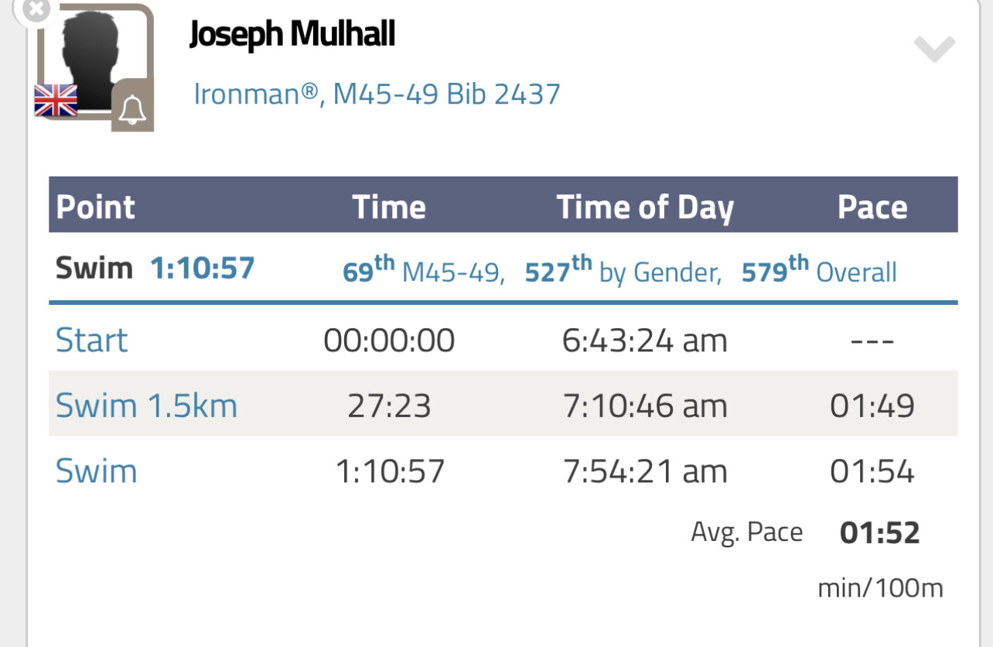Close the athlete card with X icon

(x=34, y=9)
